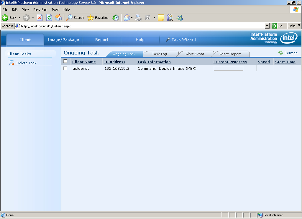Click the address URL field
The height and width of the screenshot is (219, 302).
pos(142,26)
